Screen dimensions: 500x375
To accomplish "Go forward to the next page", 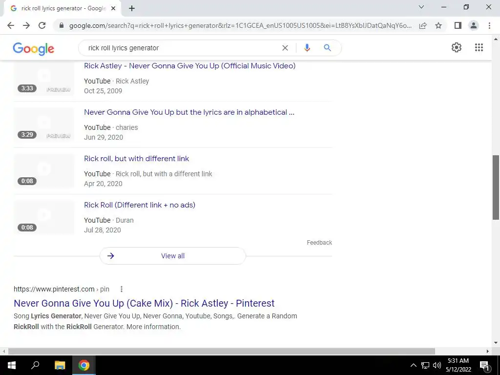I will [x=26, y=25].
